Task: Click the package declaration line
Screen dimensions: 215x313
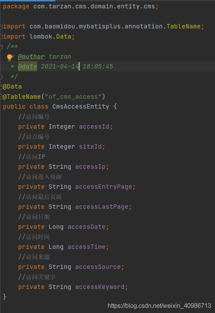Action: 81,6
